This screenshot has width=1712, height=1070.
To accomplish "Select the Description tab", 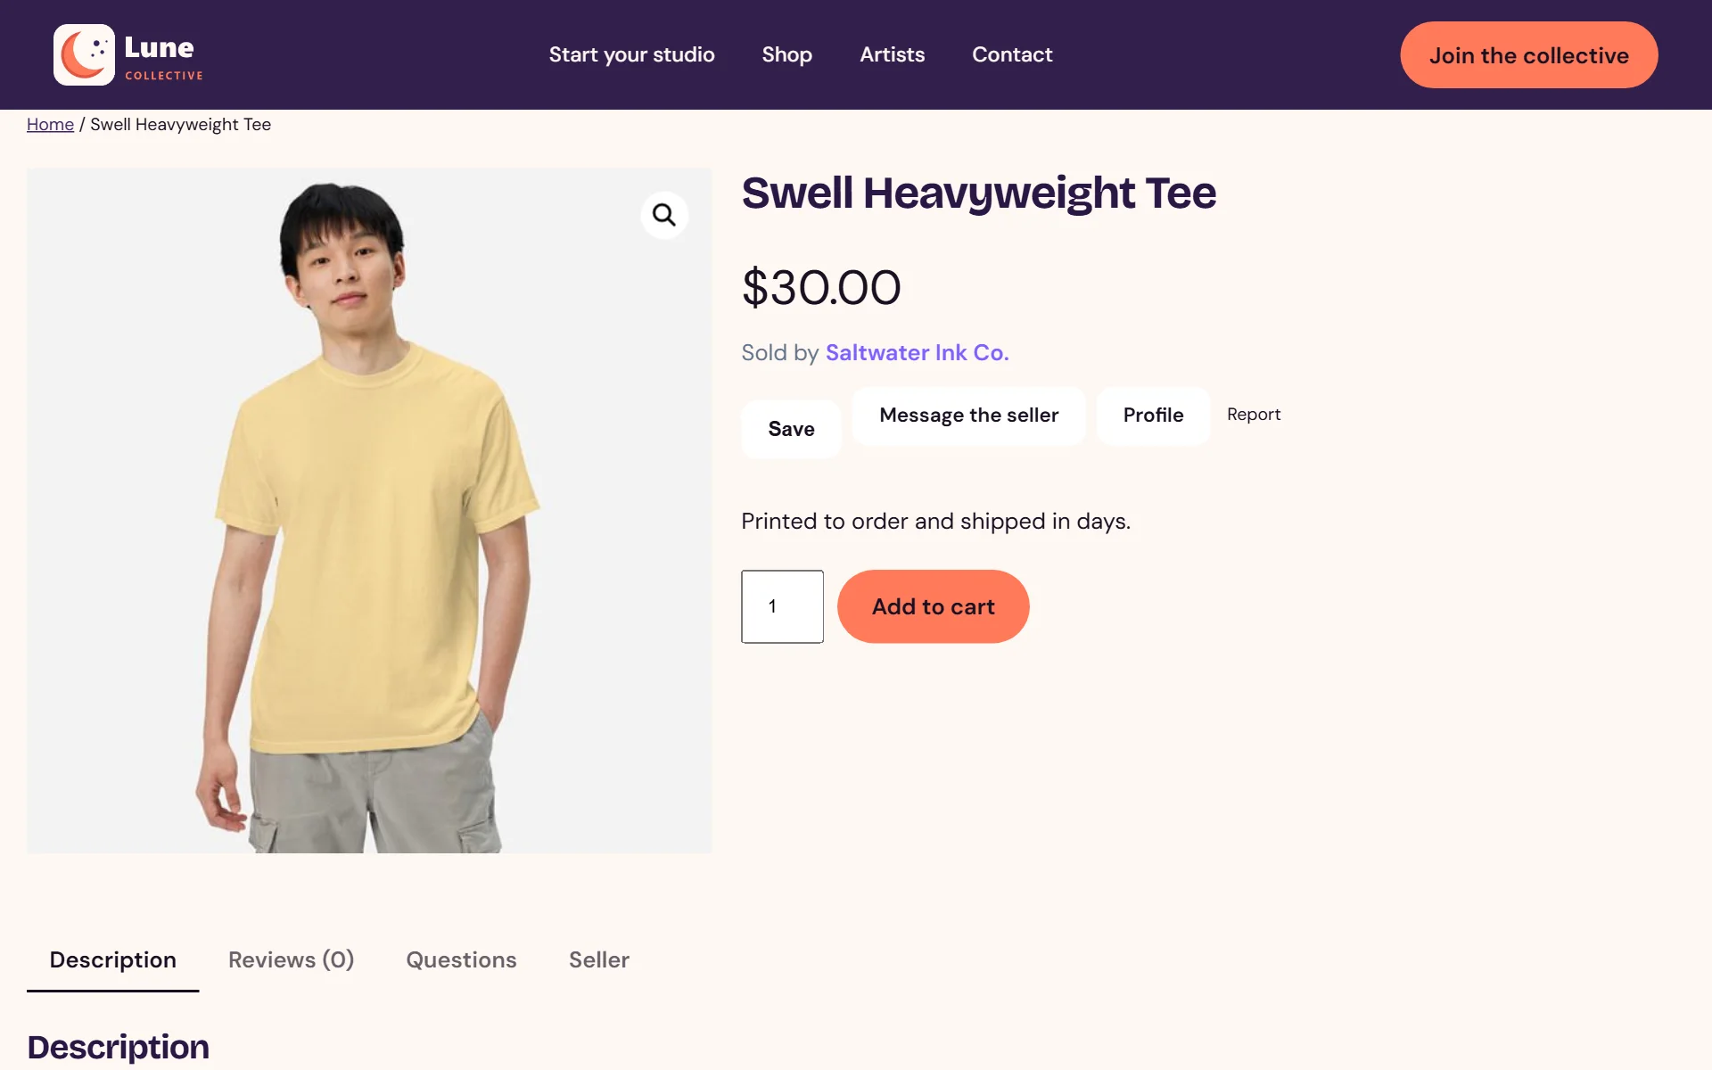I will [112, 960].
